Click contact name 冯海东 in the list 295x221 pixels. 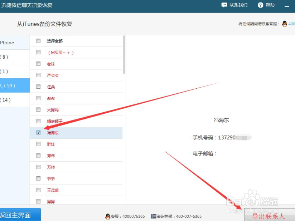coord(53,133)
